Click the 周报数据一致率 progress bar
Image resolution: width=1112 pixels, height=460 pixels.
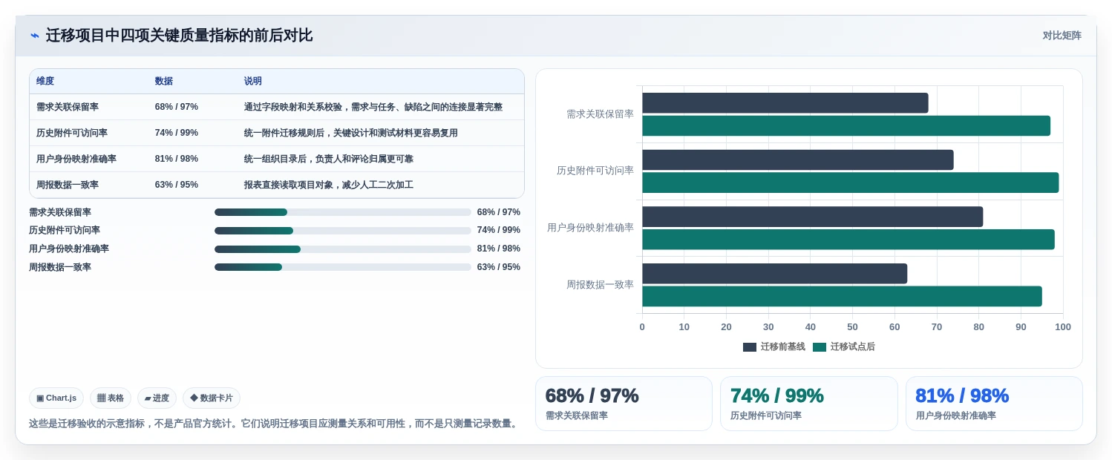343,267
